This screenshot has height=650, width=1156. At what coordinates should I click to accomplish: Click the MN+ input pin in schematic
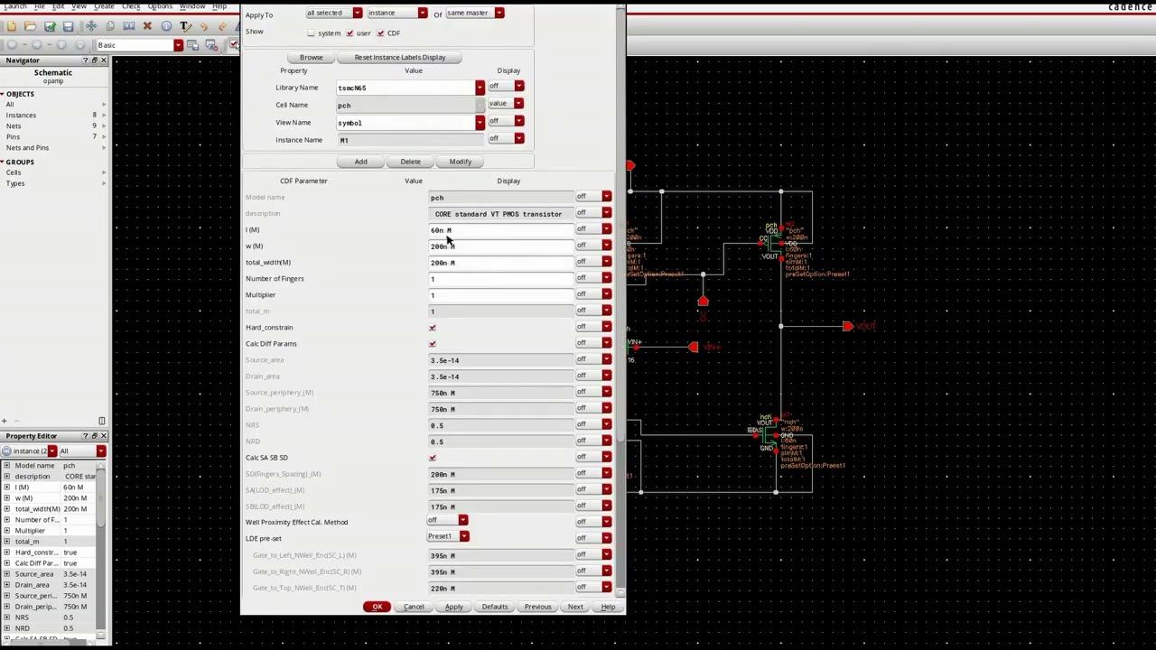coord(693,347)
